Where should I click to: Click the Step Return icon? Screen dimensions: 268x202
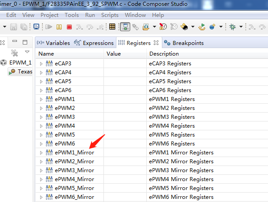point(100,27)
